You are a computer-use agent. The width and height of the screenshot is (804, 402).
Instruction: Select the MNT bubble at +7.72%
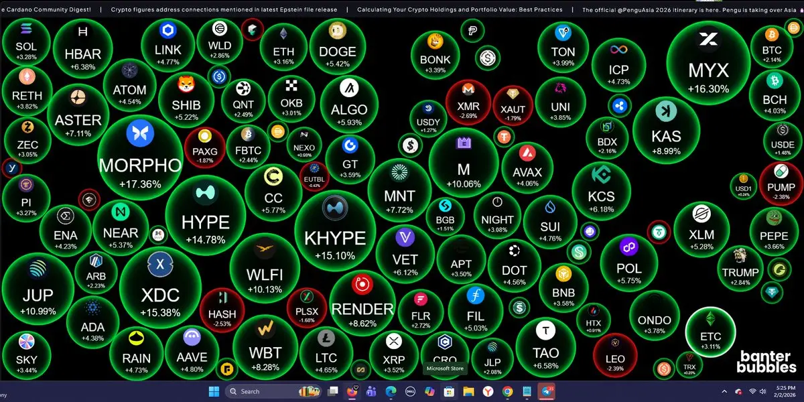[x=399, y=190]
